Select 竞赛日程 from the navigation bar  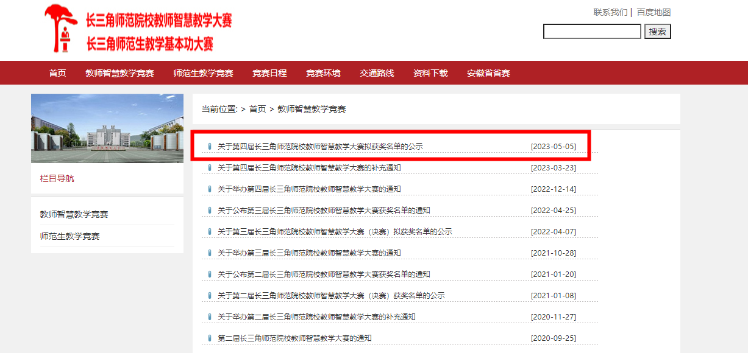click(x=269, y=73)
